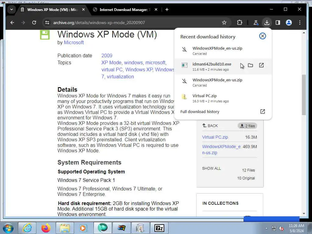The width and height of the screenshot is (312, 234).
Task: Follow the Microsoft author link
Action: [x=74, y=43]
